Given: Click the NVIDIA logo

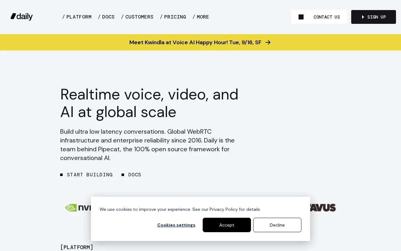Looking at the screenshot, I should click(78, 208).
